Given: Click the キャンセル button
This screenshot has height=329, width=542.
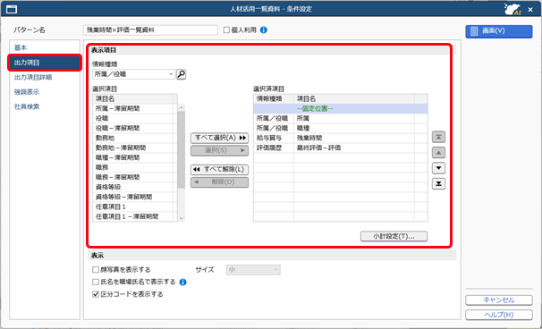Looking at the screenshot, I should click(499, 300).
